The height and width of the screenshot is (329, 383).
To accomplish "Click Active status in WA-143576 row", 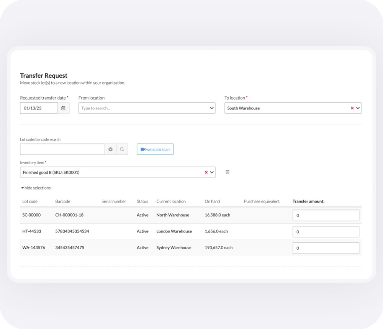I will pyautogui.click(x=142, y=248).
